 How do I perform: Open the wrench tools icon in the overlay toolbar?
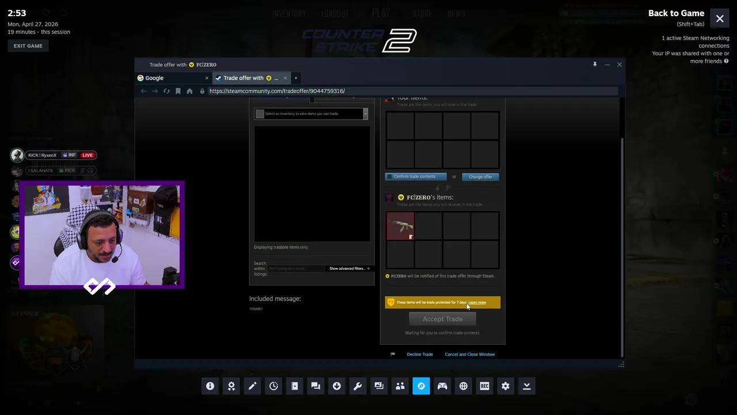[358, 386]
